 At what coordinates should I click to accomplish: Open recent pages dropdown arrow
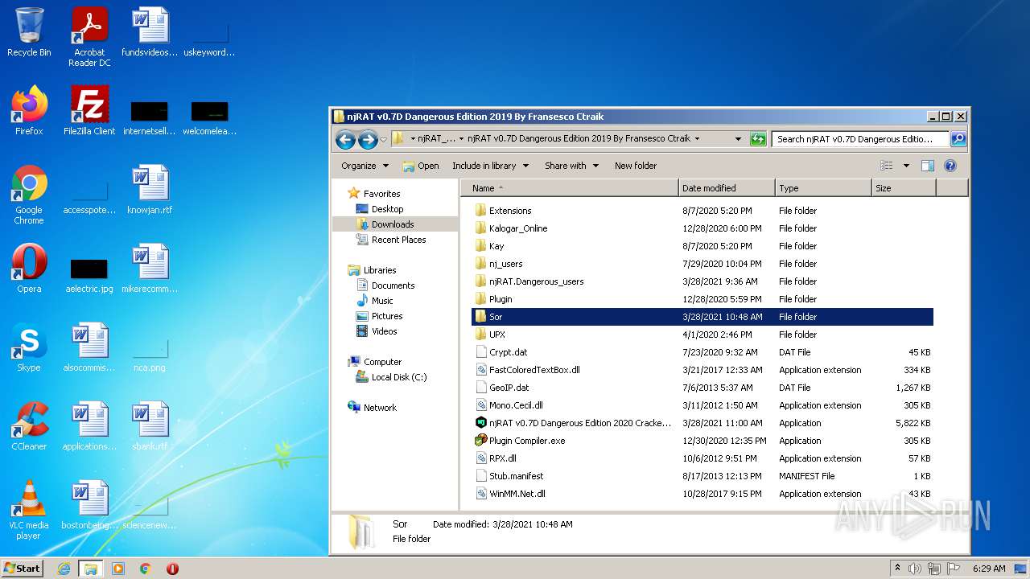click(x=384, y=139)
